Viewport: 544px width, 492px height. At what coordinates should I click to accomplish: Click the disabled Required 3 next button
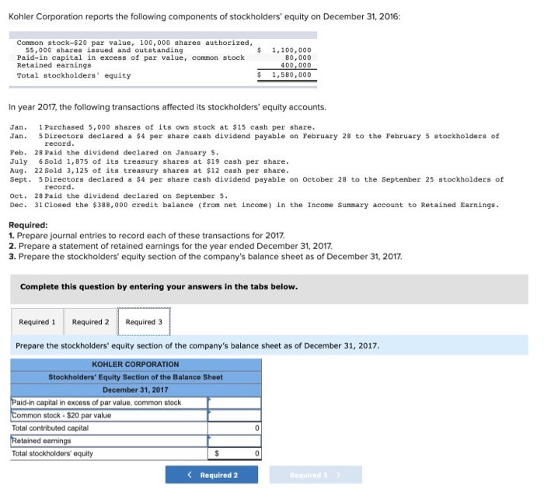(316, 475)
